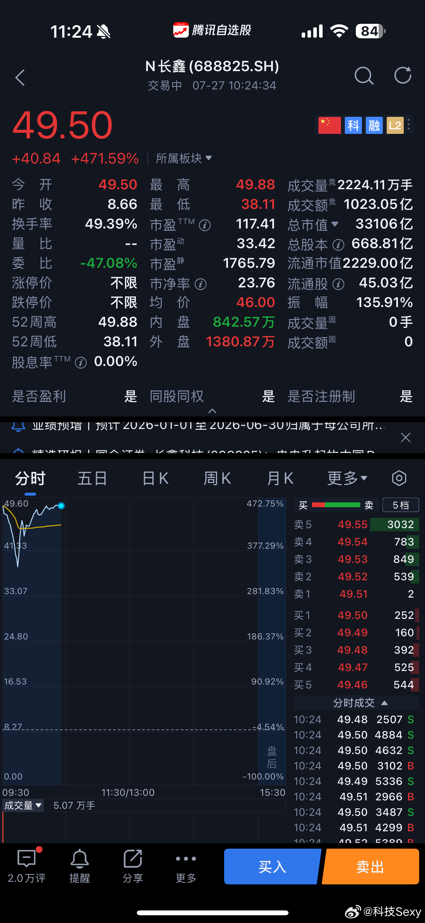Tap the blue 买入 buy button
The width and height of the screenshot is (425, 923).
tap(272, 866)
